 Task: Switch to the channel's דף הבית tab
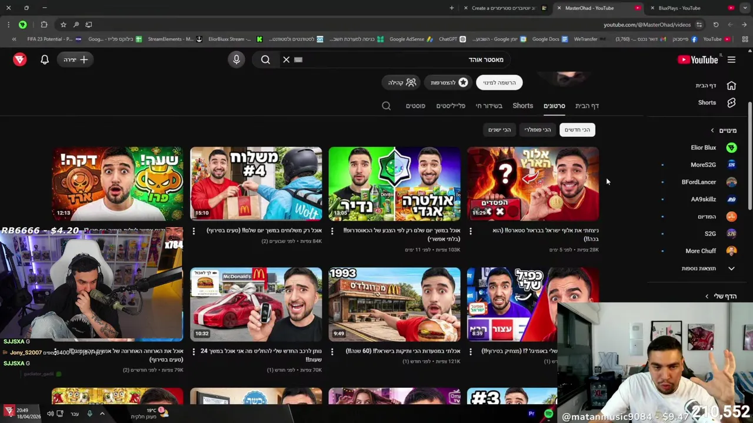tap(587, 106)
